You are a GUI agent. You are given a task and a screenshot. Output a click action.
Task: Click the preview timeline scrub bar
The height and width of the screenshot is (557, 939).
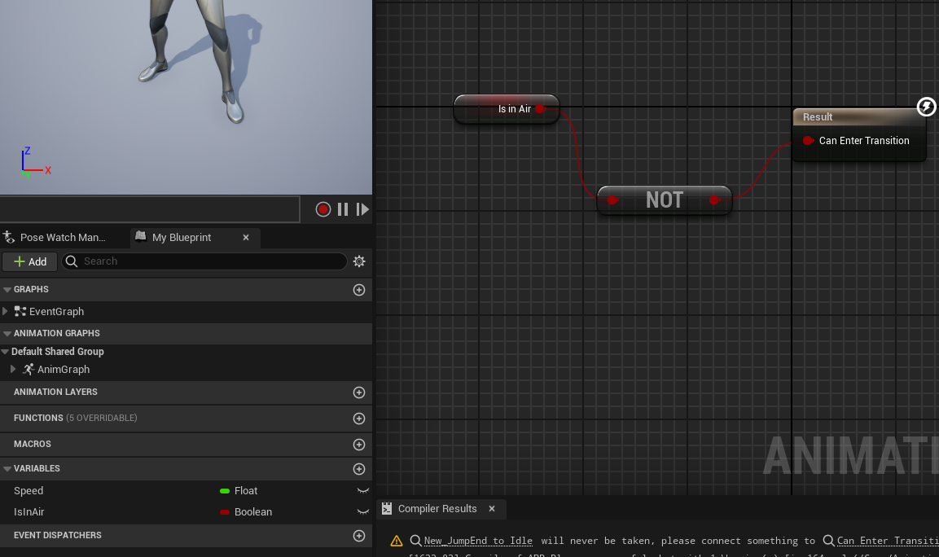[x=150, y=209]
